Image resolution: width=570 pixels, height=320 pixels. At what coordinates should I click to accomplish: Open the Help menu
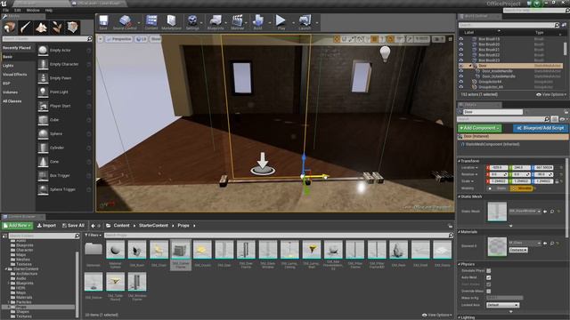point(49,10)
